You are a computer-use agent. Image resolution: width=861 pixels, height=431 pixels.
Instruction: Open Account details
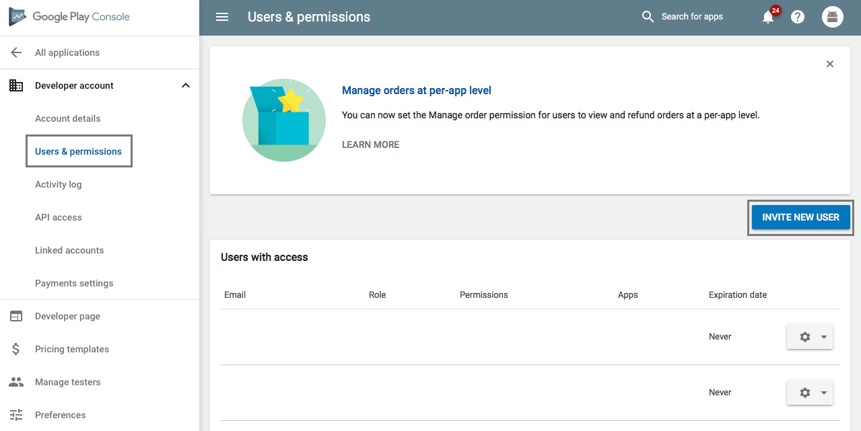tap(68, 118)
